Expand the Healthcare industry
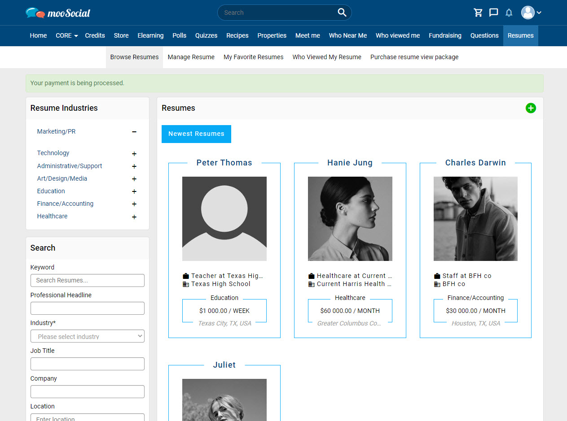The width and height of the screenshot is (567, 421). [134, 217]
